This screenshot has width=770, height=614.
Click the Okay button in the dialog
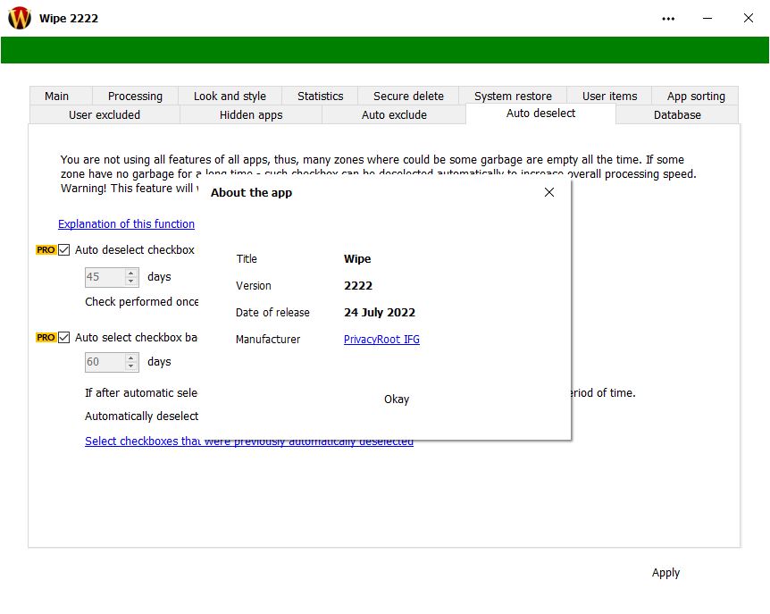(397, 399)
